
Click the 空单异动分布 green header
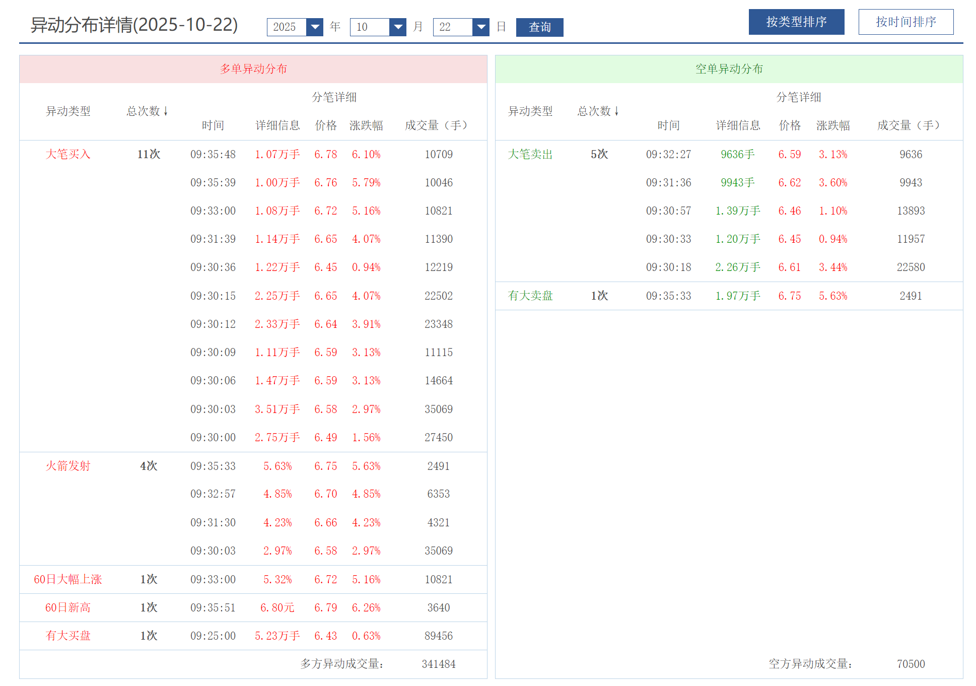tap(729, 69)
